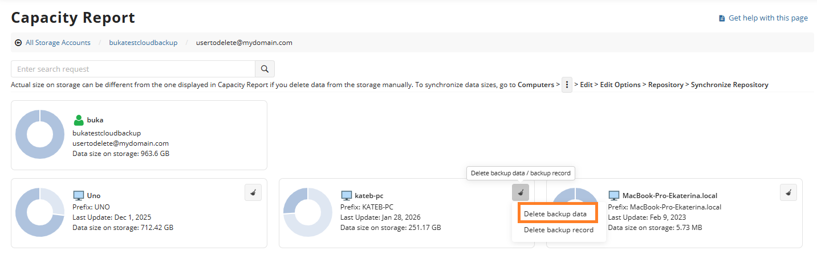Click the MacBook-Pro-Ekaterina.local monitor icon
Screen dimensions: 817x255
click(614, 195)
